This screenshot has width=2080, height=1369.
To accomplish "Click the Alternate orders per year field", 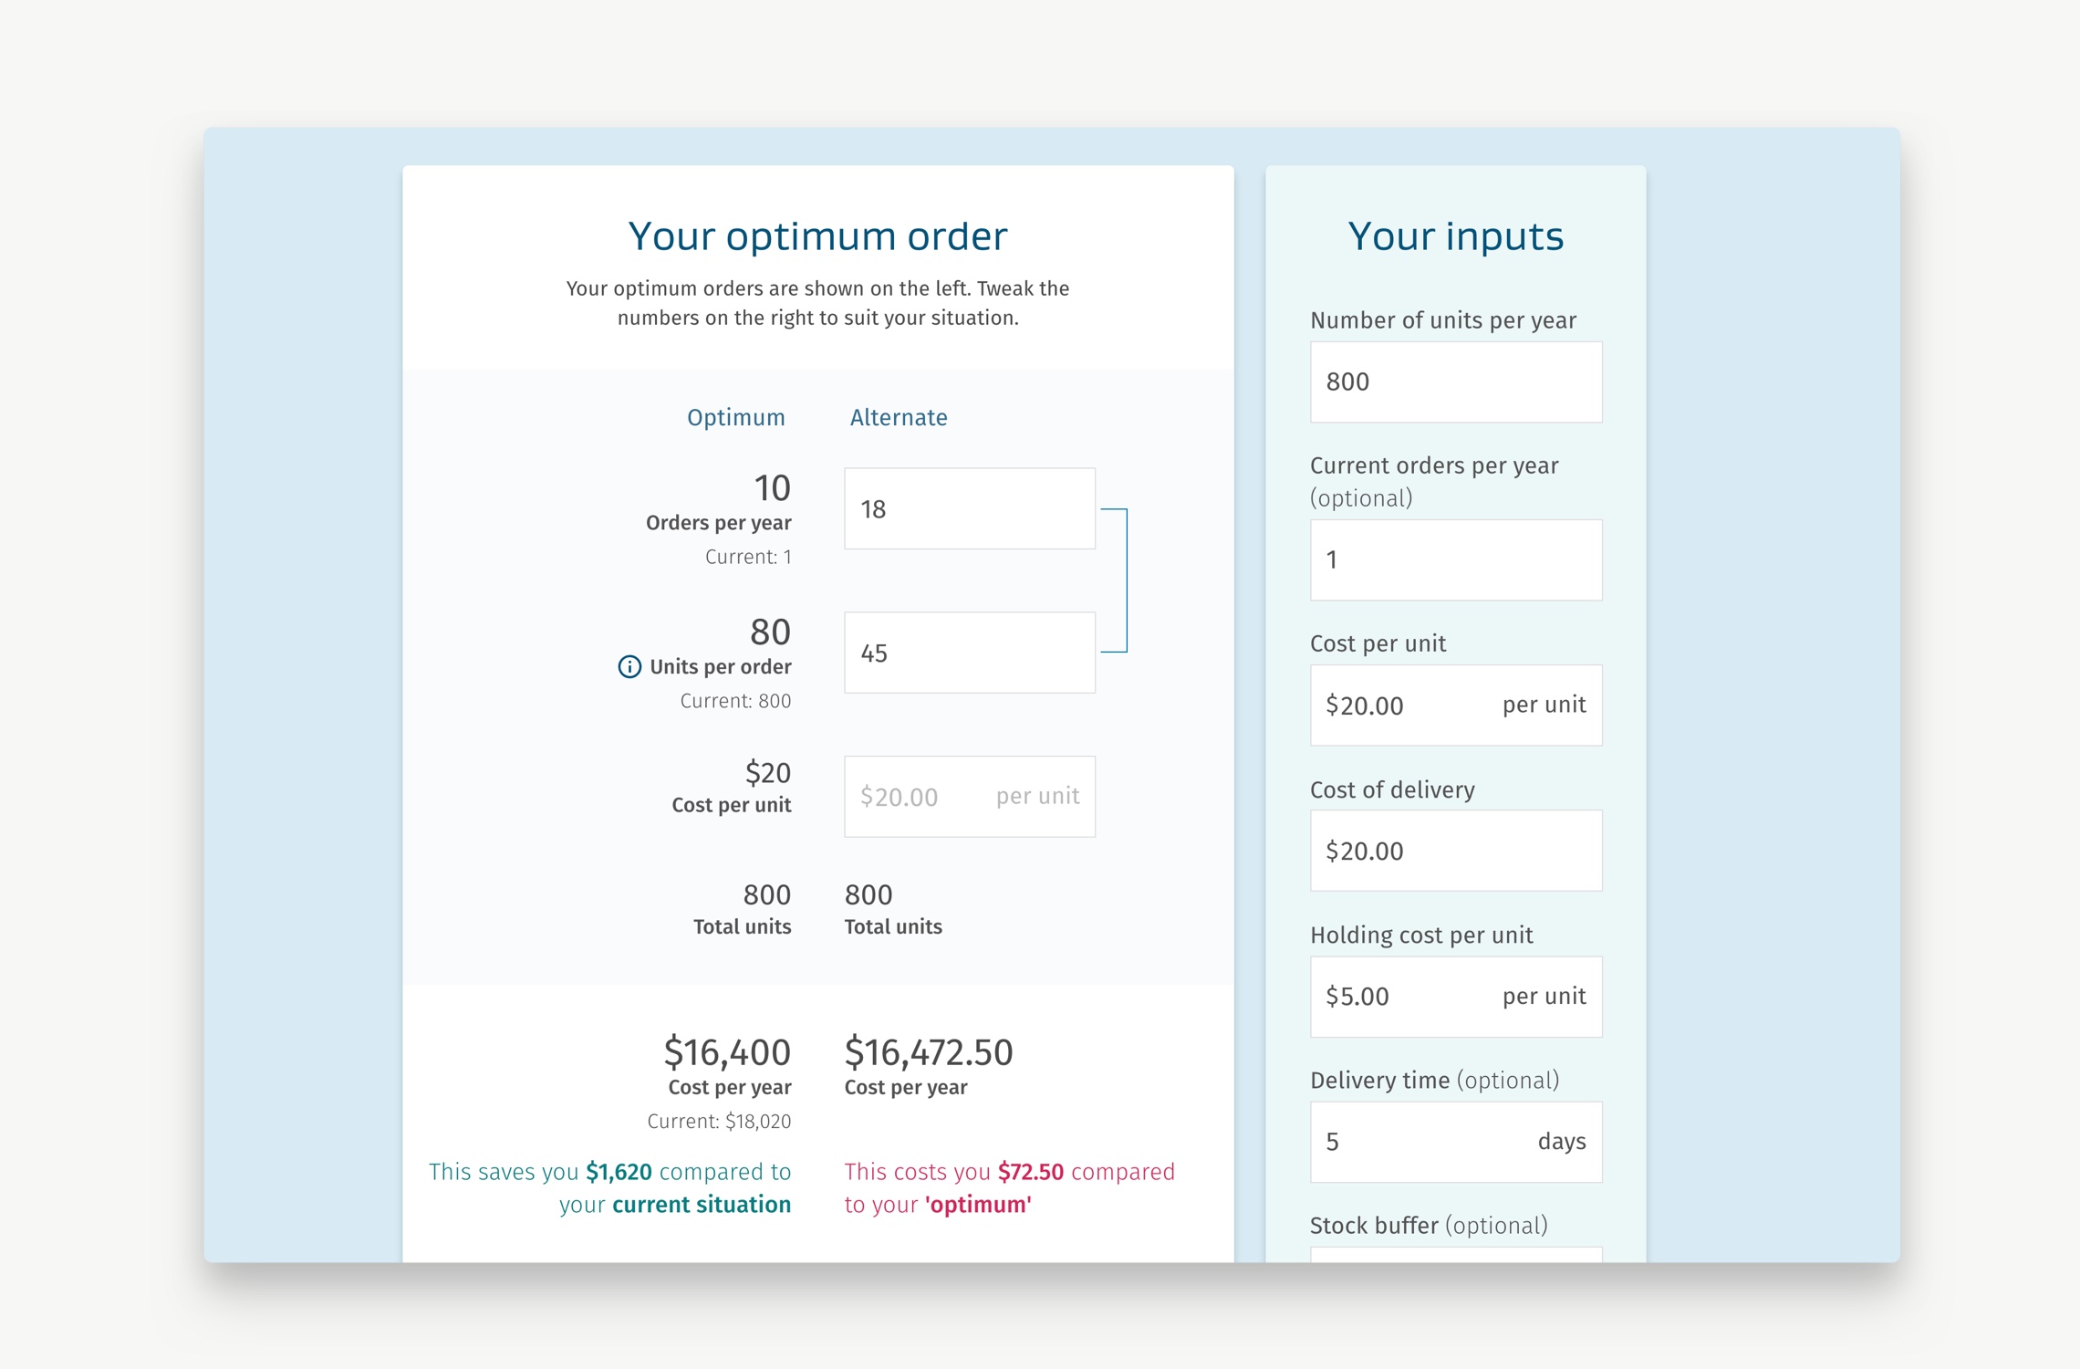I will pyautogui.click(x=970, y=508).
